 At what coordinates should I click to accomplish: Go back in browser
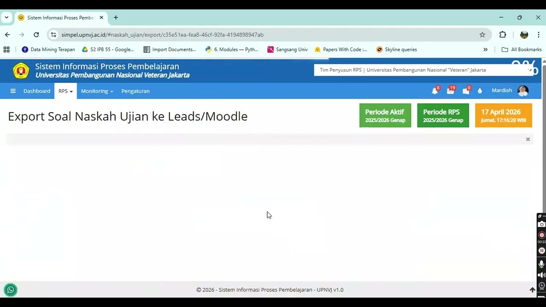click(8, 35)
